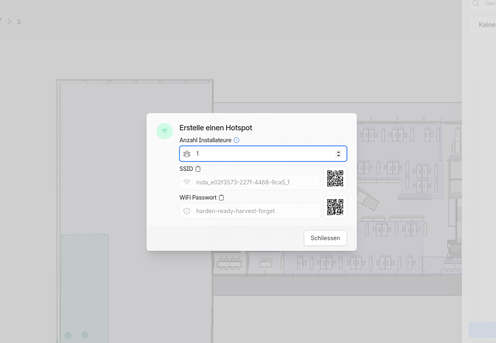This screenshot has width=496, height=343.
Task: Click the WiFi Passwort text field
Action: click(255, 211)
